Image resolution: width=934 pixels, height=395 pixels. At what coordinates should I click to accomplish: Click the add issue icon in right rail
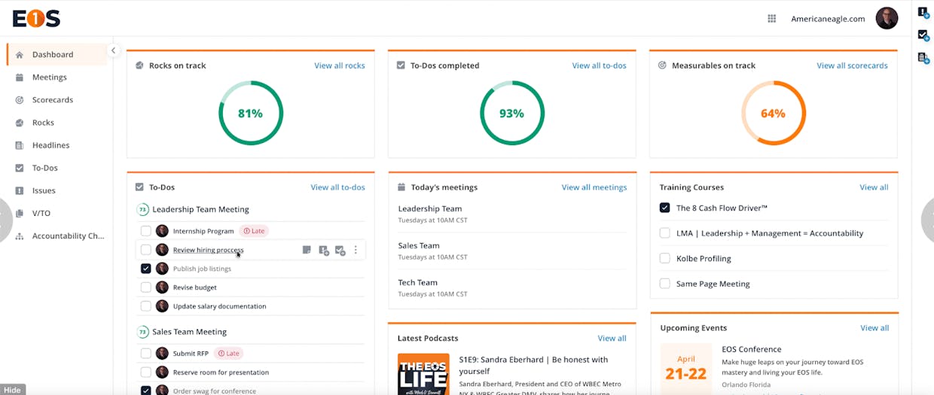click(x=923, y=13)
